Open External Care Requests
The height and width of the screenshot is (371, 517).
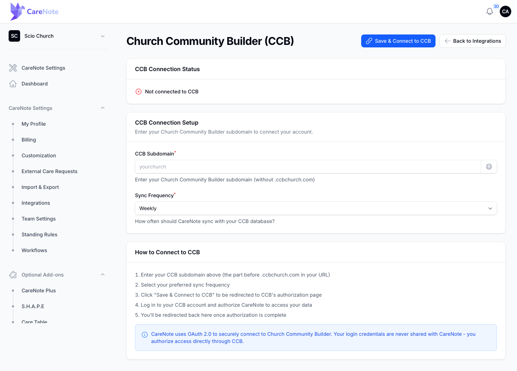[50, 171]
